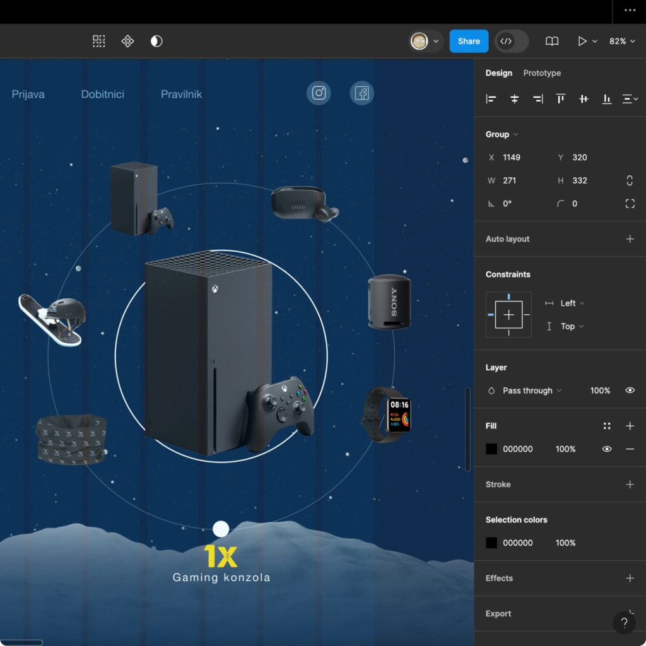Viewport: 646px width, 646px height.
Task: Toggle constrain proportions lock
Action: [630, 180]
